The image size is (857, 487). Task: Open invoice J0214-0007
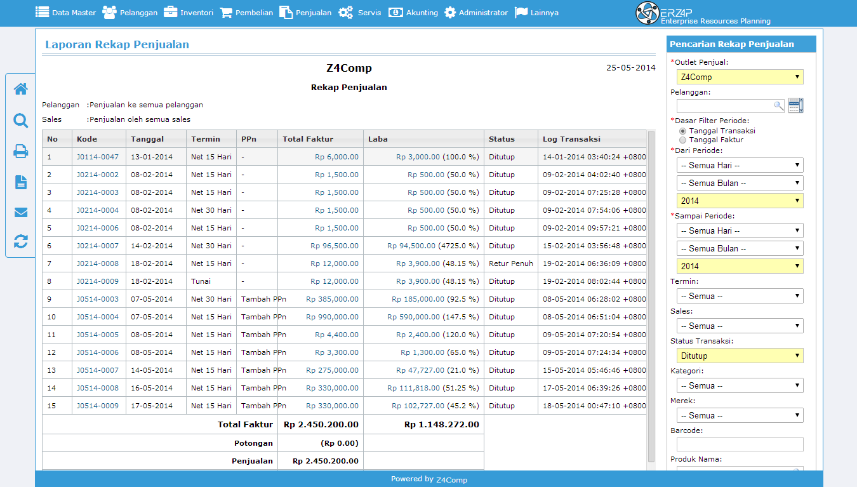[98, 246]
